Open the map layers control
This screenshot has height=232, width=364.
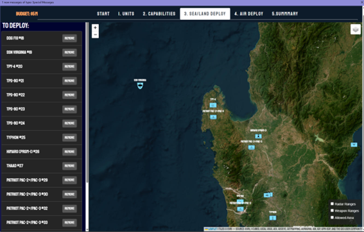356,30
